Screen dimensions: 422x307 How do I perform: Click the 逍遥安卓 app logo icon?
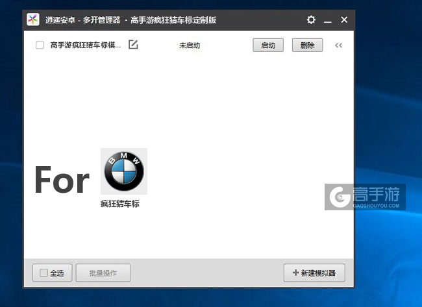point(33,20)
